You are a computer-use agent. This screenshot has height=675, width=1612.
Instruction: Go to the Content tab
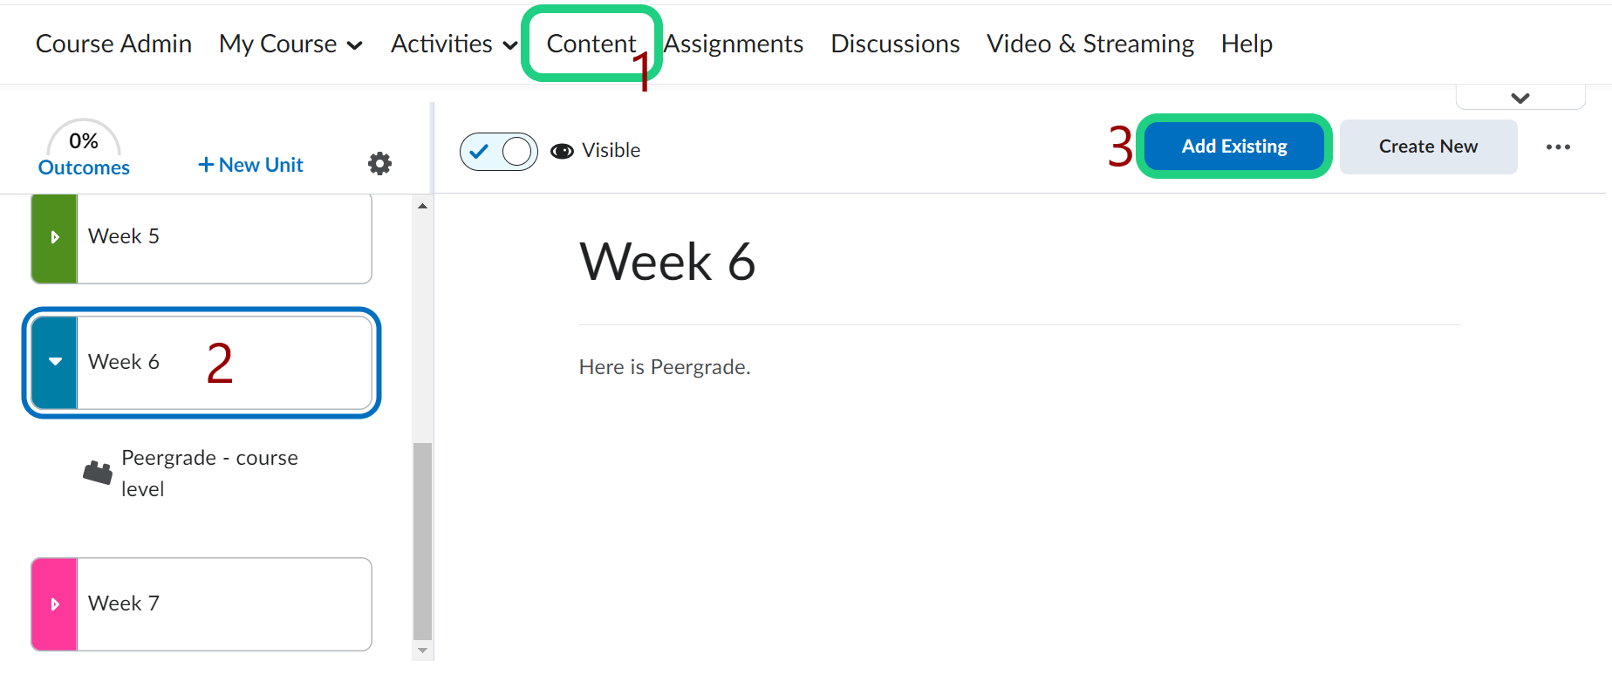coord(591,44)
